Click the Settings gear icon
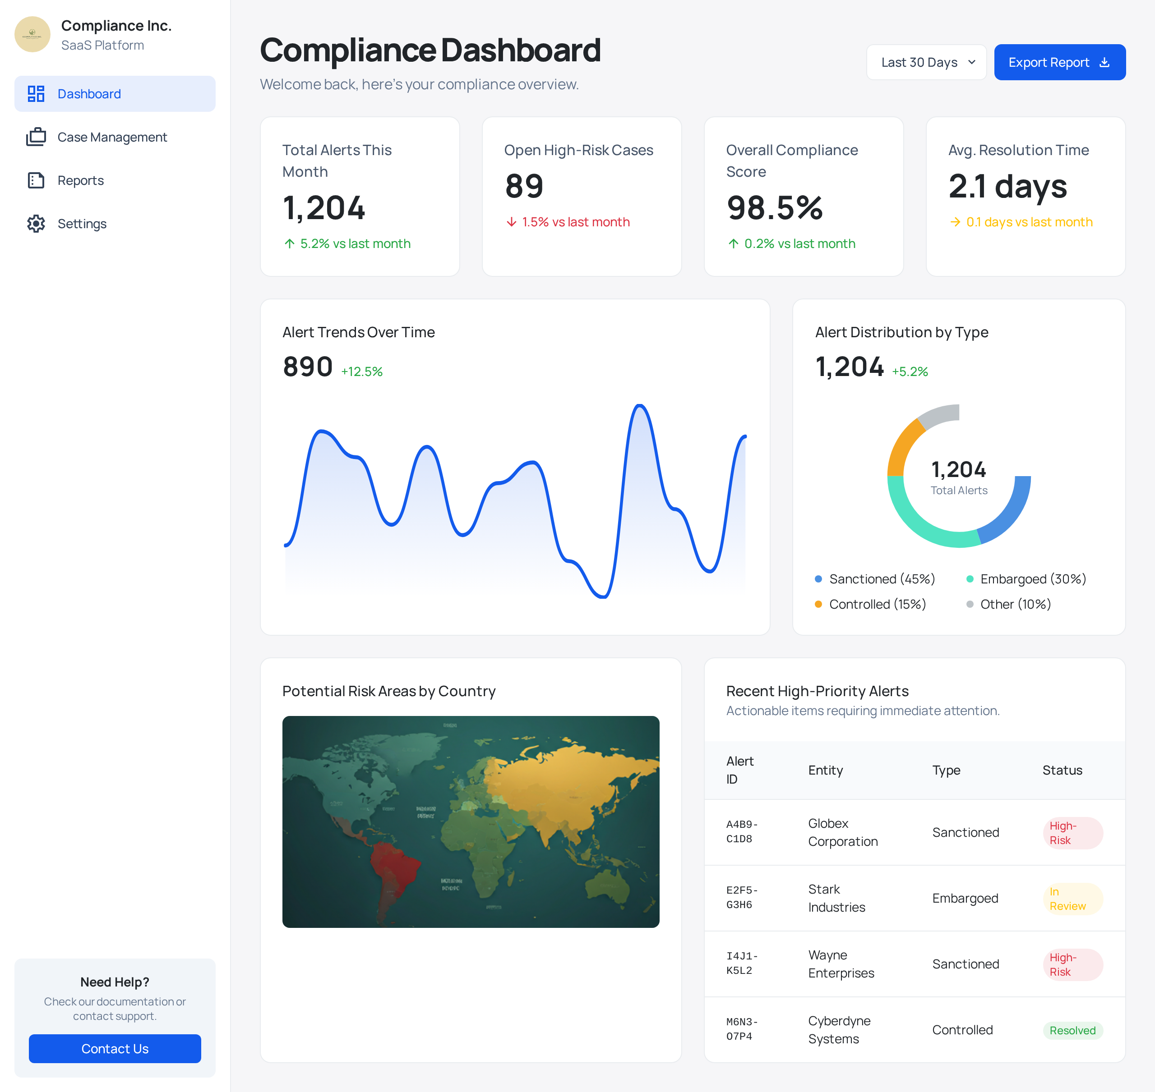The image size is (1155, 1092). click(36, 224)
